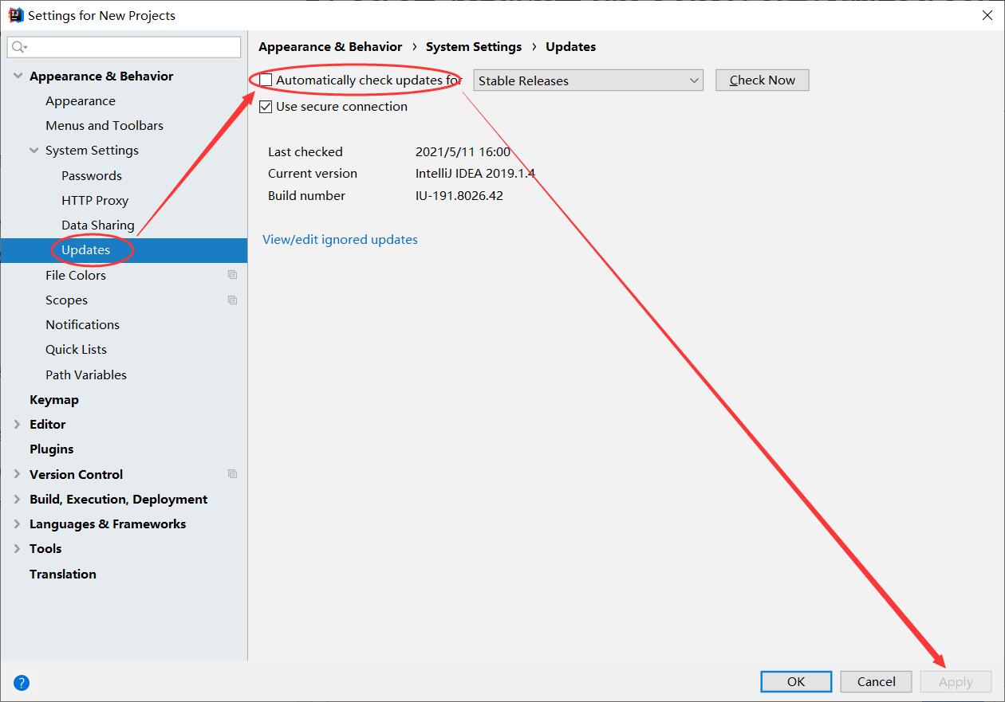Screen dimensions: 1005x702
Task: Expand the Editor section
Action: coord(18,425)
